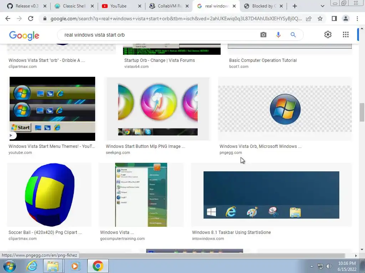This screenshot has width=365, height=273.
Task: Visit bcot1.com source link
Action: tap(238, 66)
